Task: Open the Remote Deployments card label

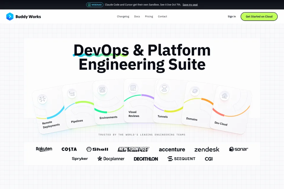Action: pos(51,124)
